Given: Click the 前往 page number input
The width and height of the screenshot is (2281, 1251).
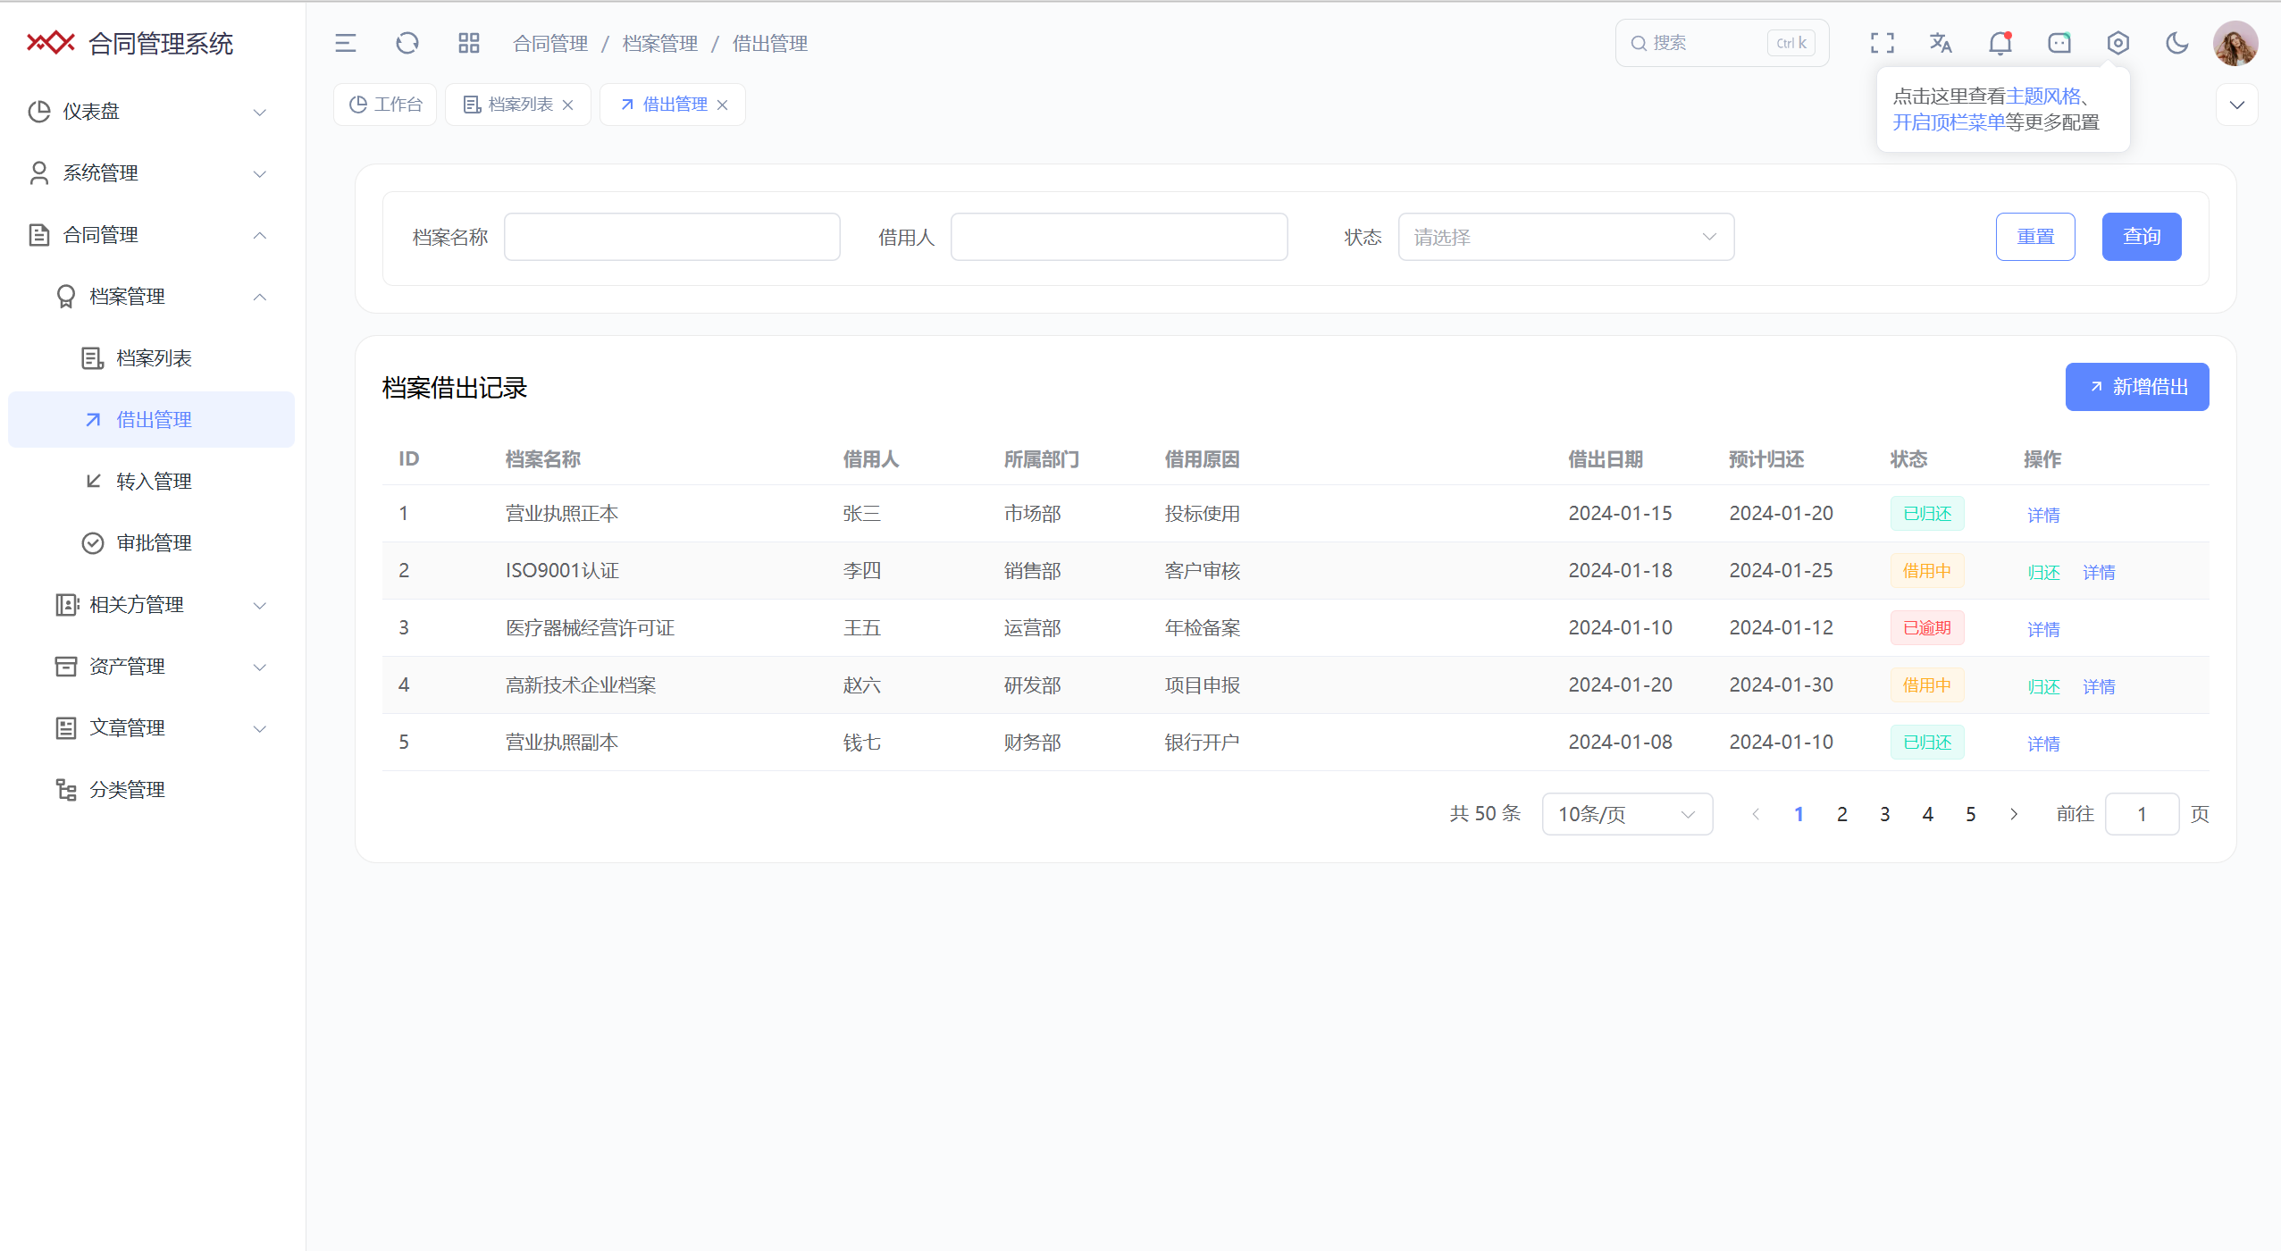Looking at the screenshot, I should click(x=2142, y=814).
